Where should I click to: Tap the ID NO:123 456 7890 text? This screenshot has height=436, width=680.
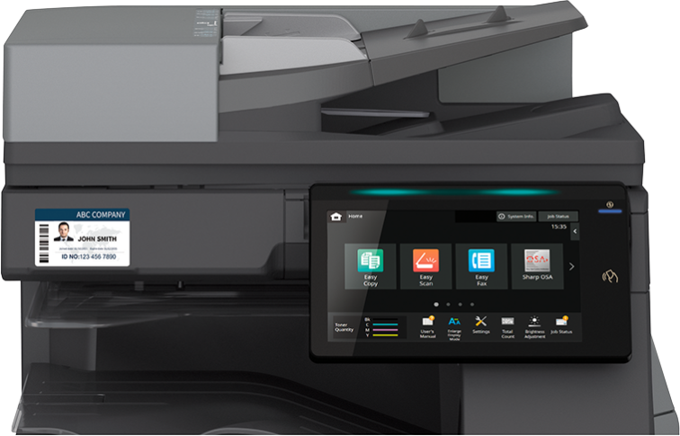point(88,256)
